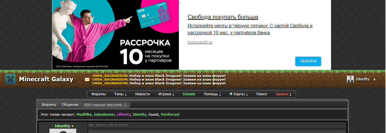Image resolution: width=386 pixels, height=133 pixels.
Task: Open the homecredit.ru link
Action: [x=200, y=42]
